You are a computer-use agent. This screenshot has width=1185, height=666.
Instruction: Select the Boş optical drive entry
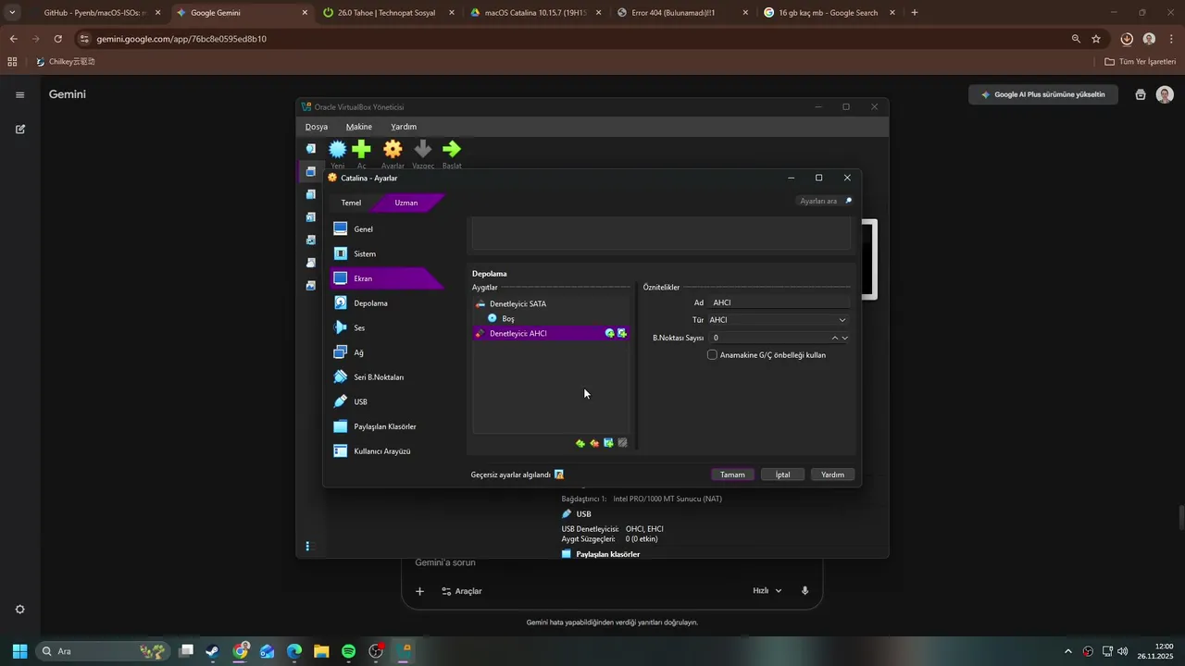(x=551, y=318)
